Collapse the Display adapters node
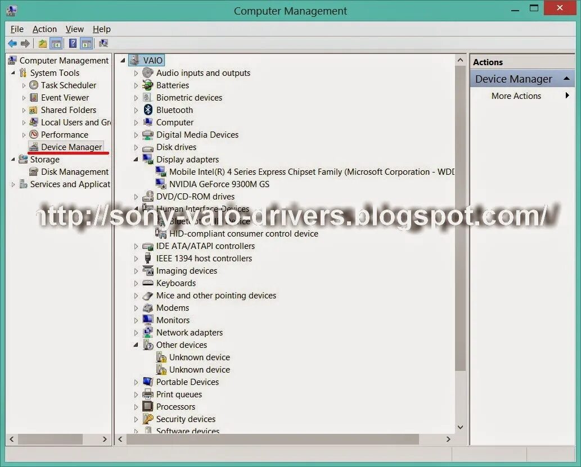 (x=136, y=159)
